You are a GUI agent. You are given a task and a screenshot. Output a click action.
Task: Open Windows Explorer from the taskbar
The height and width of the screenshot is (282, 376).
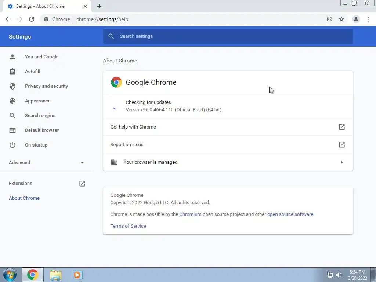coord(56,275)
